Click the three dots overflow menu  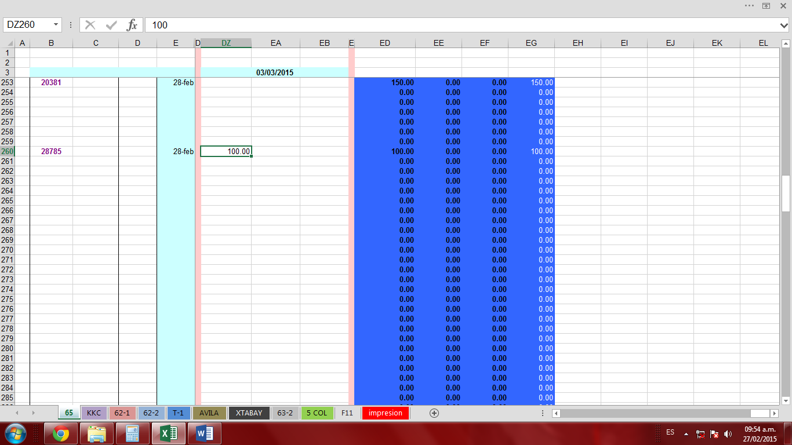[750, 5]
